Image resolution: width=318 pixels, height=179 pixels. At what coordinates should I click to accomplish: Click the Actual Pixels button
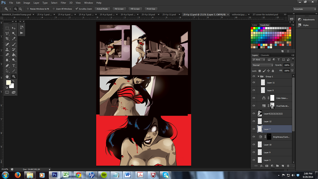pos(102,9)
